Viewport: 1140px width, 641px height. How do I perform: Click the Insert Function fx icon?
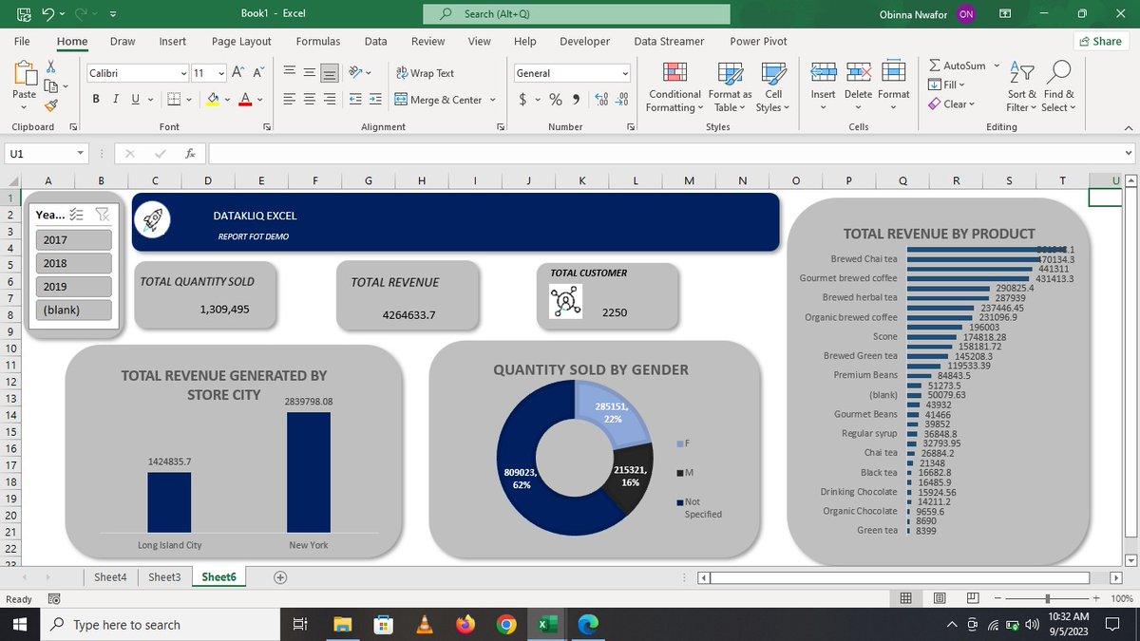pyautogui.click(x=190, y=153)
